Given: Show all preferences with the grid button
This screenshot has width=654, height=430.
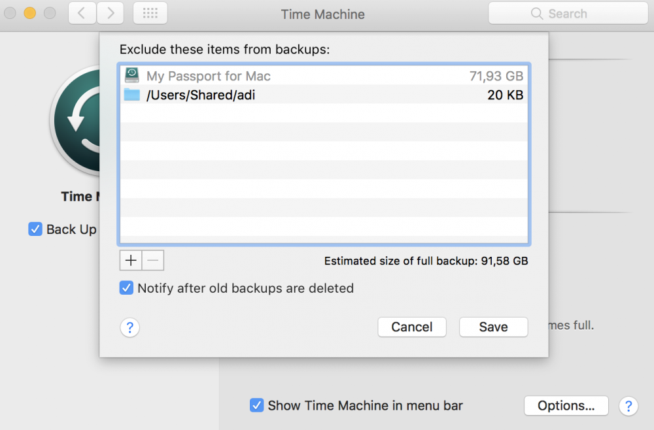Looking at the screenshot, I should click(x=150, y=13).
